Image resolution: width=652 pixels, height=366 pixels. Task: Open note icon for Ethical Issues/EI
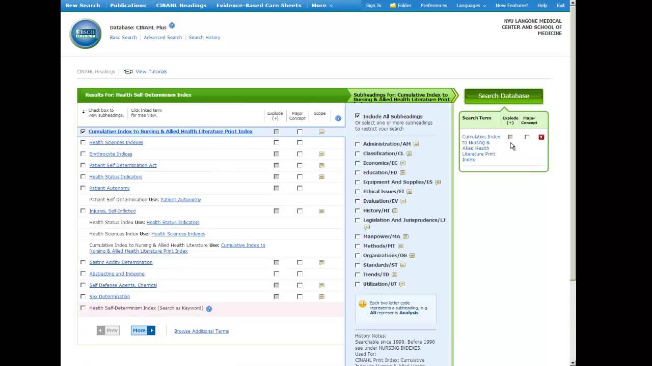(x=410, y=192)
